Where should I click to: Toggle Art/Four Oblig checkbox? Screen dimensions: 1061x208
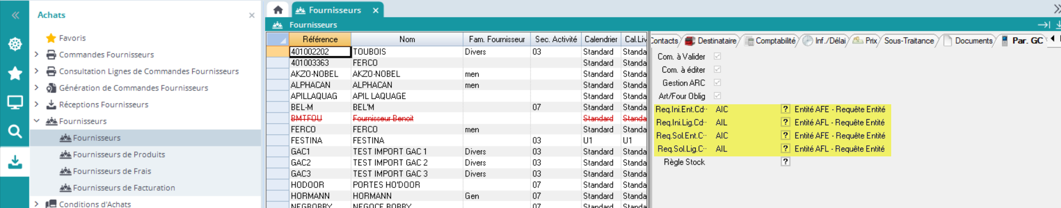pyautogui.click(x=718, y=96)
